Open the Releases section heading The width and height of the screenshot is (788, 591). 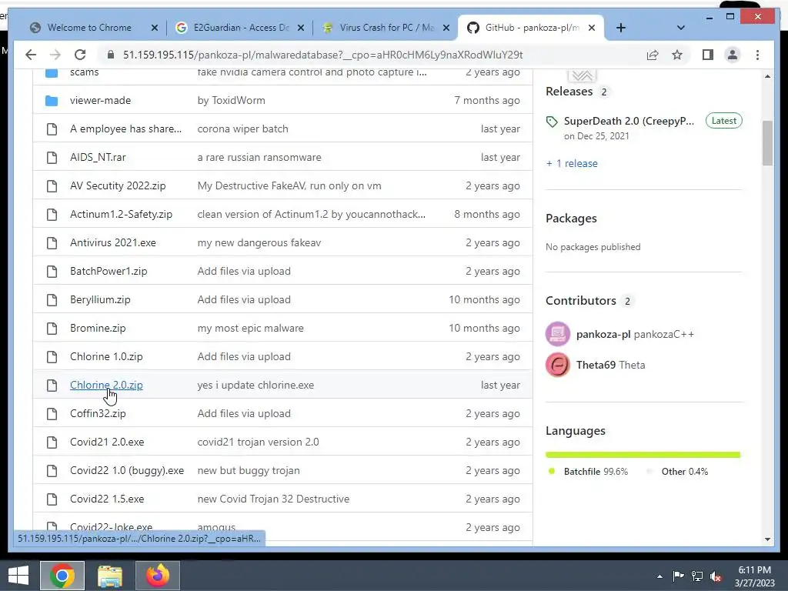[x=569, y=92]
